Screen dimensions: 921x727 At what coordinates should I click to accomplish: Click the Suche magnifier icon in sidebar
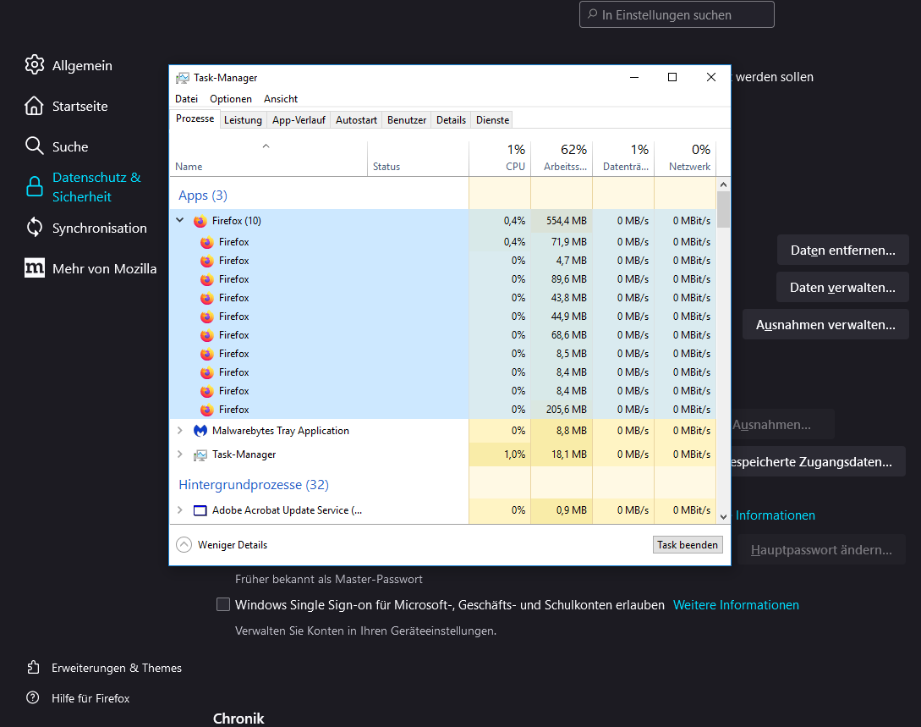pyautogui.click(x=34, y=146)
